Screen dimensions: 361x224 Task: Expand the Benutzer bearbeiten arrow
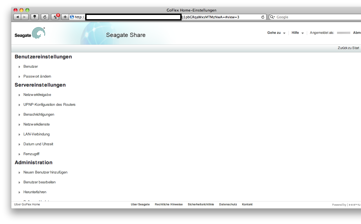[19, 183]
